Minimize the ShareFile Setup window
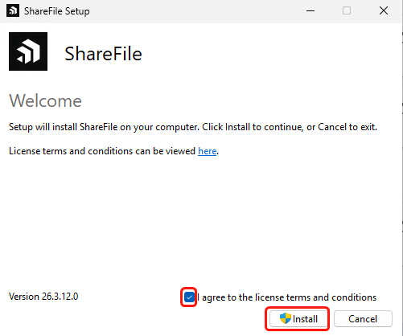The width and height of the screenshot is (403, 336). [x=310, y=11]
